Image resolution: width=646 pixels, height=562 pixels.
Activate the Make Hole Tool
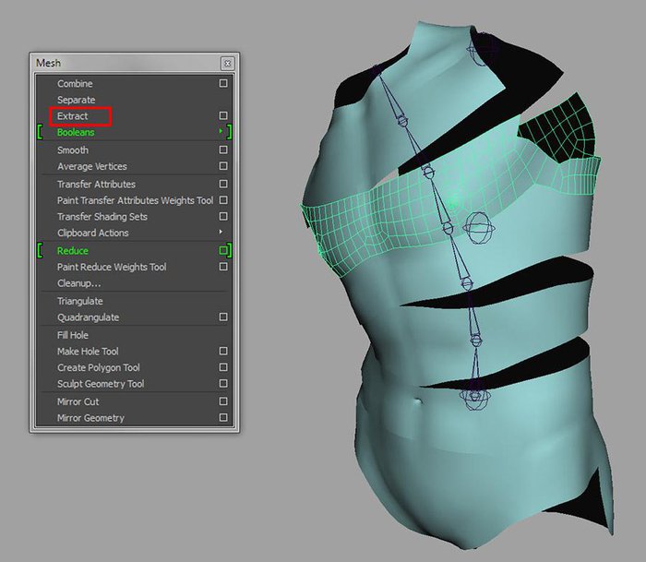pyautogui.click(x=88, y=352)
